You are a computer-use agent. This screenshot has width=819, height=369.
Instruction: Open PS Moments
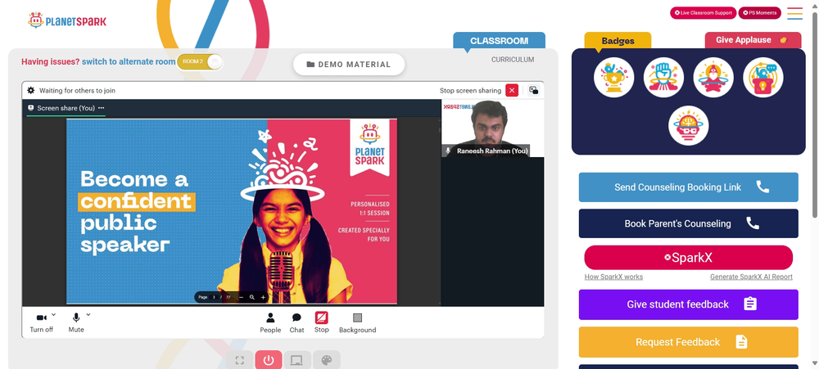pos(759,12)
